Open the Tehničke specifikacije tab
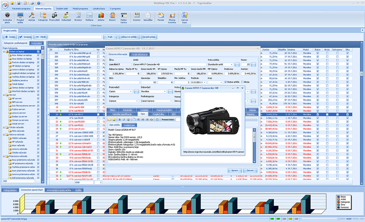 click(122, 114)
